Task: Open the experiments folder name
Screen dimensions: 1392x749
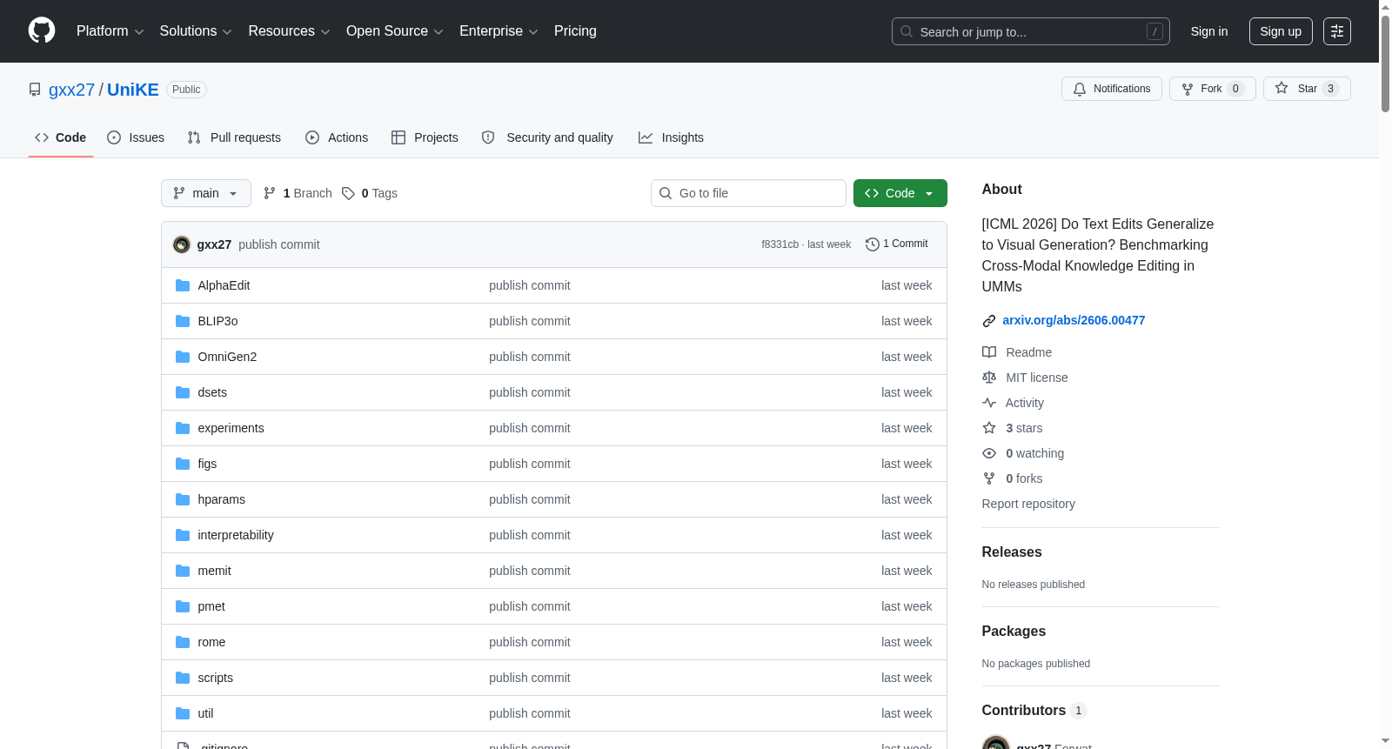Action: coord(231,428)
